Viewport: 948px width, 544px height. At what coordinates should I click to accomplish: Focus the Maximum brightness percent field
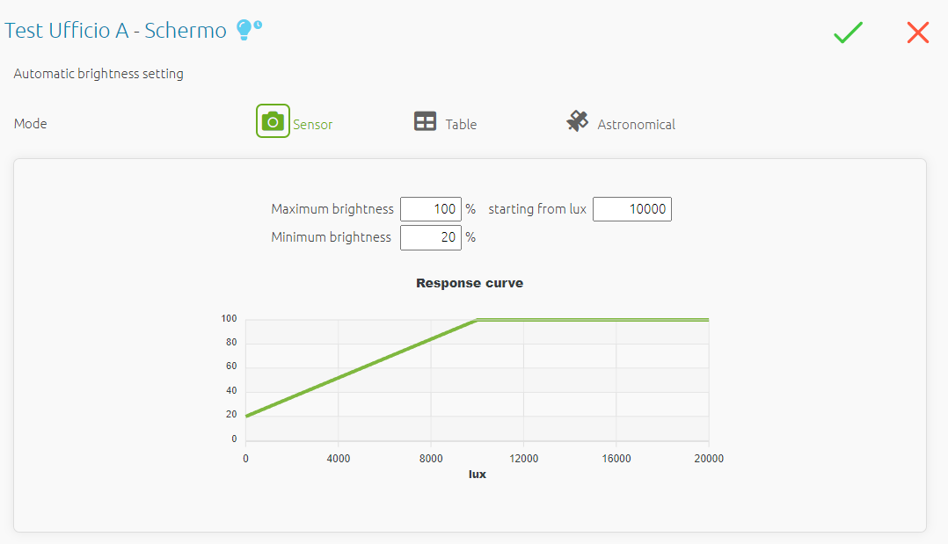click(430, 209)
